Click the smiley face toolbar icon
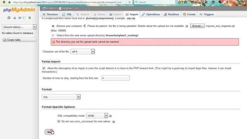The image size is (247, 139). click(213, 2)
